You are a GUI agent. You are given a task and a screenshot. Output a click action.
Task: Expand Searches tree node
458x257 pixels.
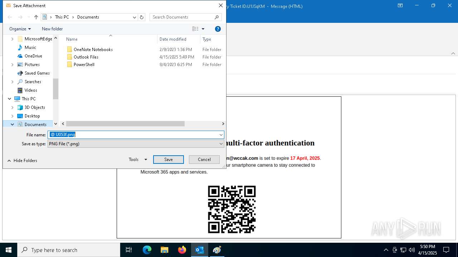tap(13, 82)
